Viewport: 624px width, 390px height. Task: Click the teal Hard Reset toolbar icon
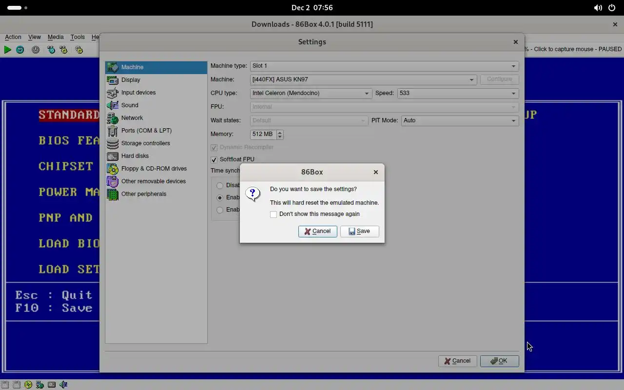click(20, 50)
